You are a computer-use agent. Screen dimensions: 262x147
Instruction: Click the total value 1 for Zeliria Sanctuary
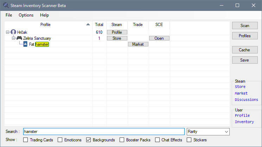coord(99,38)
